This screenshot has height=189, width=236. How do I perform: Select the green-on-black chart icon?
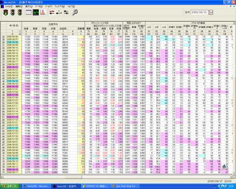tap(36, 12)
